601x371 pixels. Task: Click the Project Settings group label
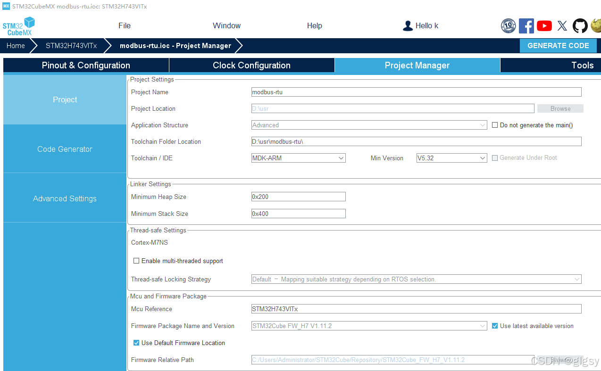pyautogui.click(x=152, y=79)
